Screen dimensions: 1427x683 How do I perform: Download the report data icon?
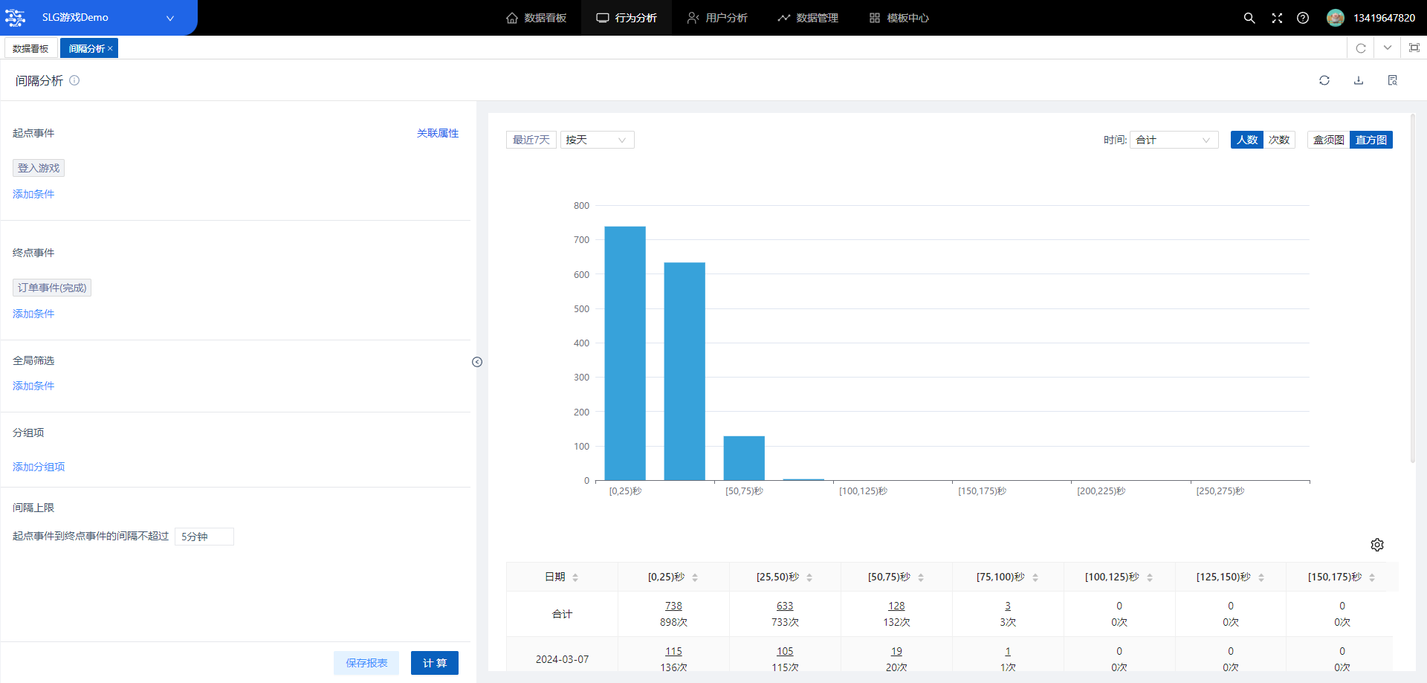[1359, 80]
